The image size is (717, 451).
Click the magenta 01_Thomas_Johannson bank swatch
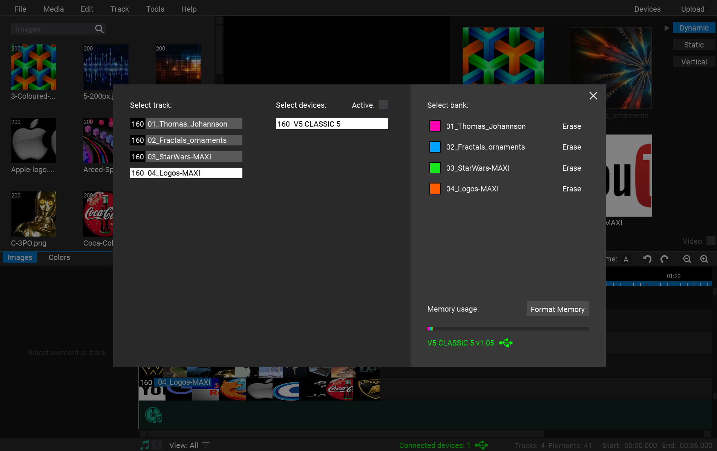[435, 126]
